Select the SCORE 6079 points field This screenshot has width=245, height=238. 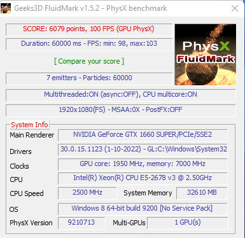click(x=89, y=29)
